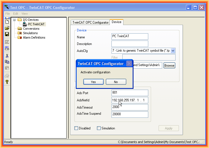
Task: Close the TwinCAT OPC Configurator dialog
Action: point(129,64)
